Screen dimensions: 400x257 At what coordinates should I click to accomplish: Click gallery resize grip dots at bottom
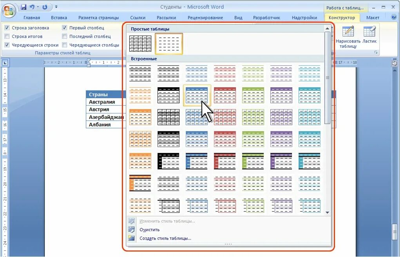coord(228,244)
